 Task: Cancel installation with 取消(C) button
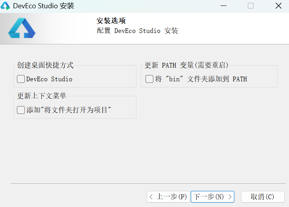[x=263, y=197]
